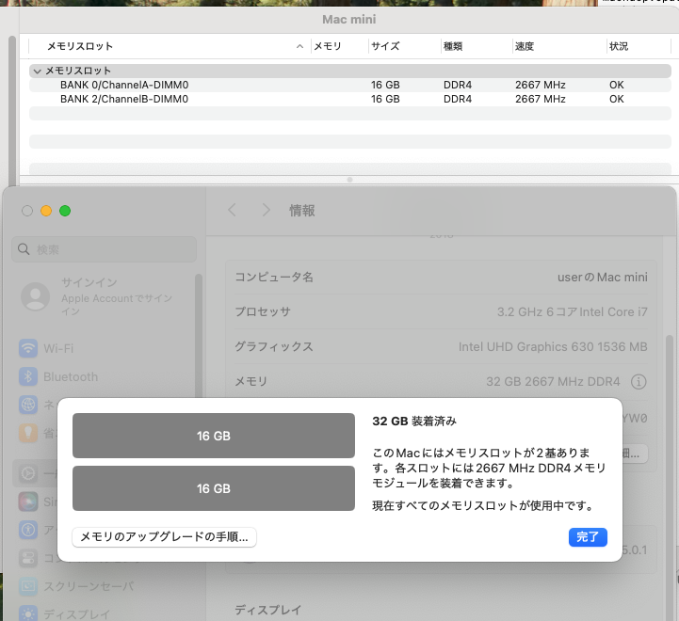Click the network globe icon in the sidebar
Image resolution: width=679 pixels, height=621 pixels.
tap(28, 405)
